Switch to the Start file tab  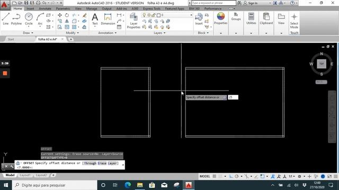11,39
